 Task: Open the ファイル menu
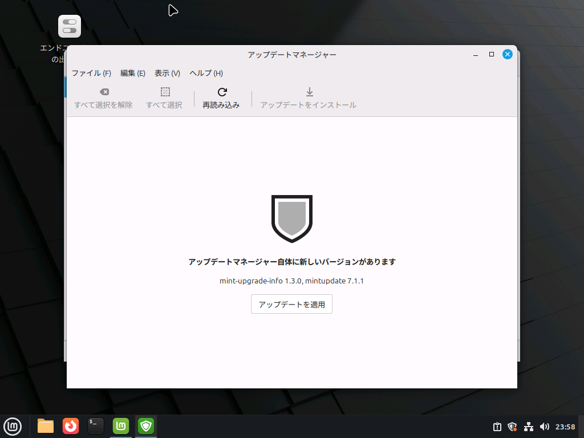click(x=90, y=73)
